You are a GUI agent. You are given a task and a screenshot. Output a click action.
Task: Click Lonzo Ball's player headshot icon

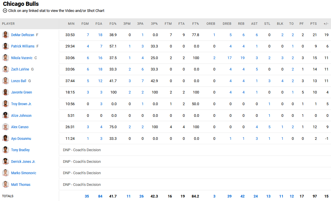(5, 81)
